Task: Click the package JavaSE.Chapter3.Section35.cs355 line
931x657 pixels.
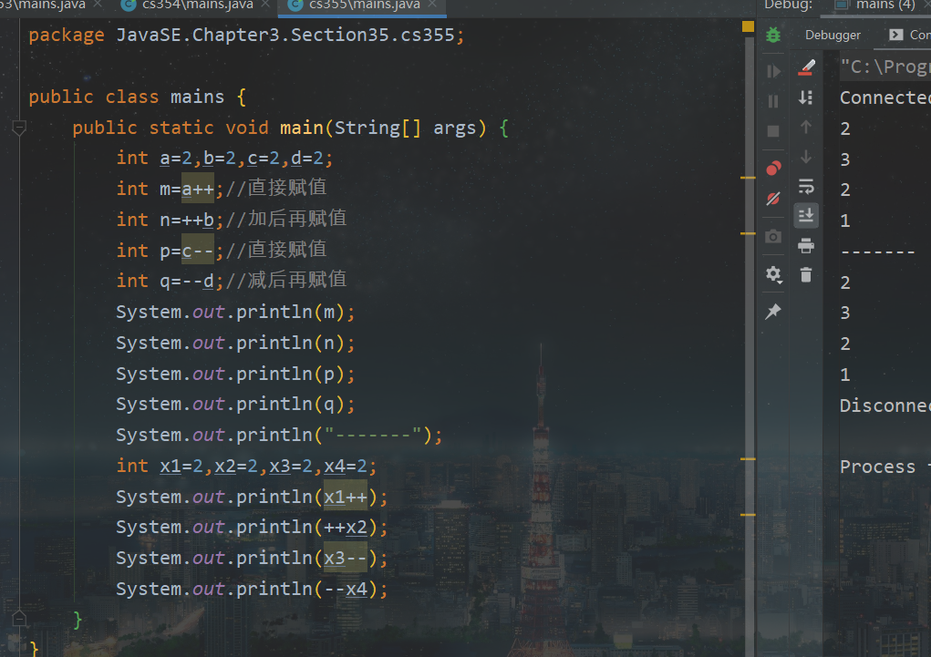Action: click(246, 35)
